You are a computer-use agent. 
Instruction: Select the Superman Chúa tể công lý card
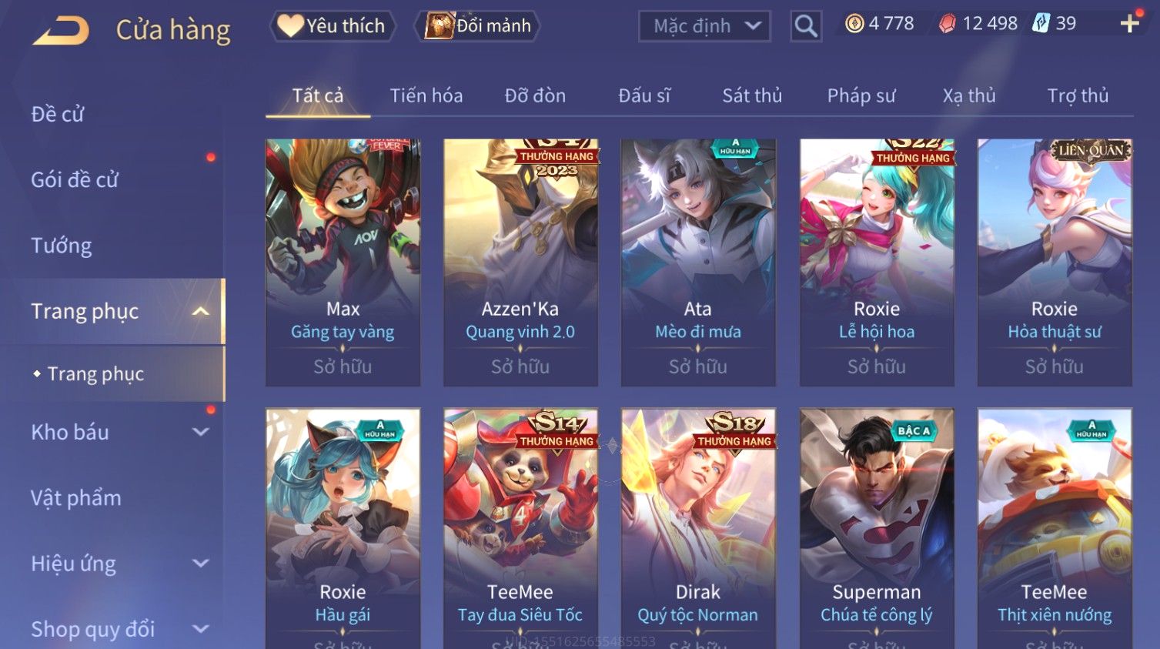click(x=877, y=528)
